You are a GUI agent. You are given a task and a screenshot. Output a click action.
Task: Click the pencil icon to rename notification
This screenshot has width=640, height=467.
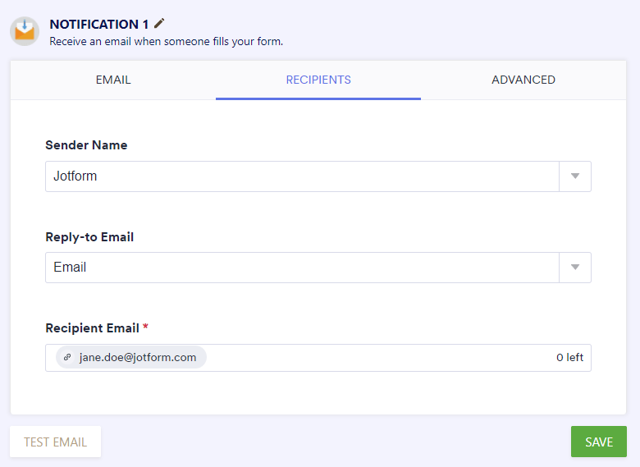pos(159,24)
